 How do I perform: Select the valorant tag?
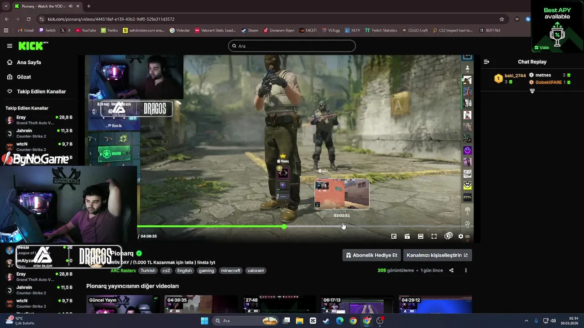[255, 271]
